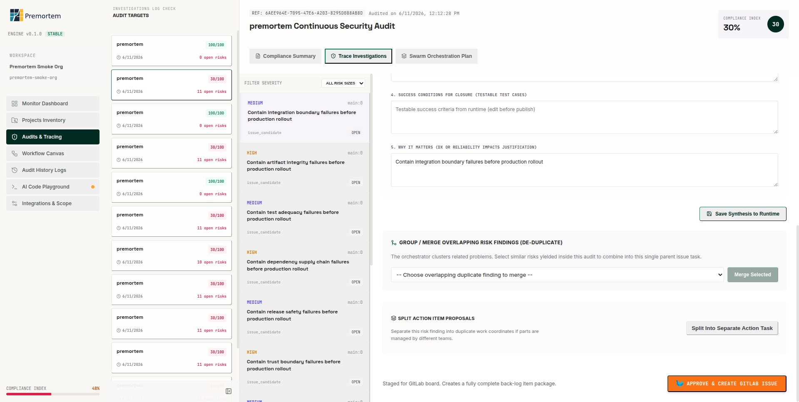
Task: Select the artifact integrity failures finding
Action: coord(305,168)
